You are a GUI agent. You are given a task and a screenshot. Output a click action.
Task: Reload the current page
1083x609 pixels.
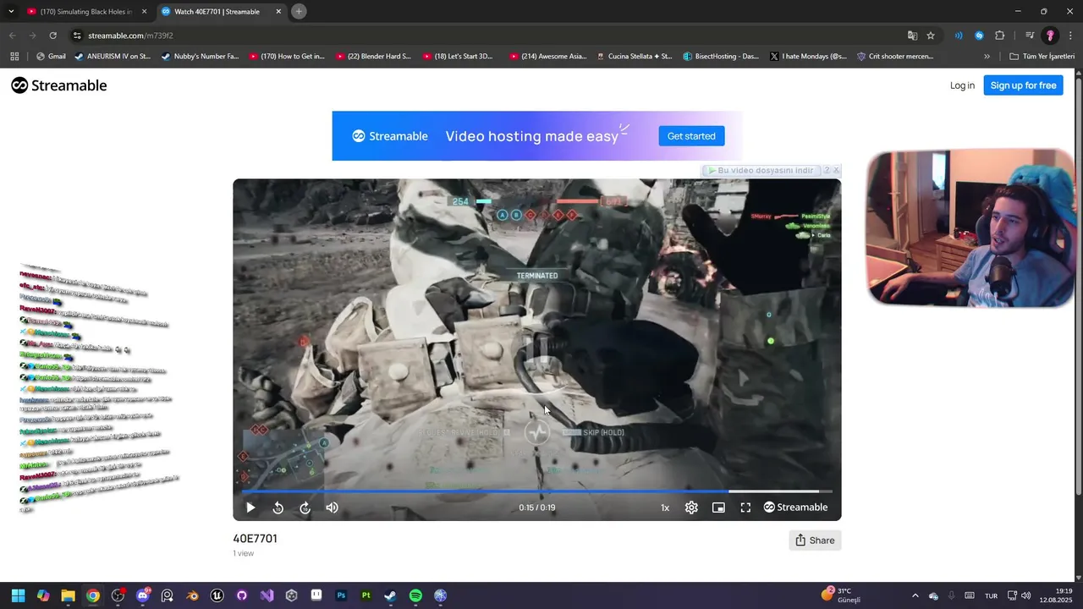[52, 36]
